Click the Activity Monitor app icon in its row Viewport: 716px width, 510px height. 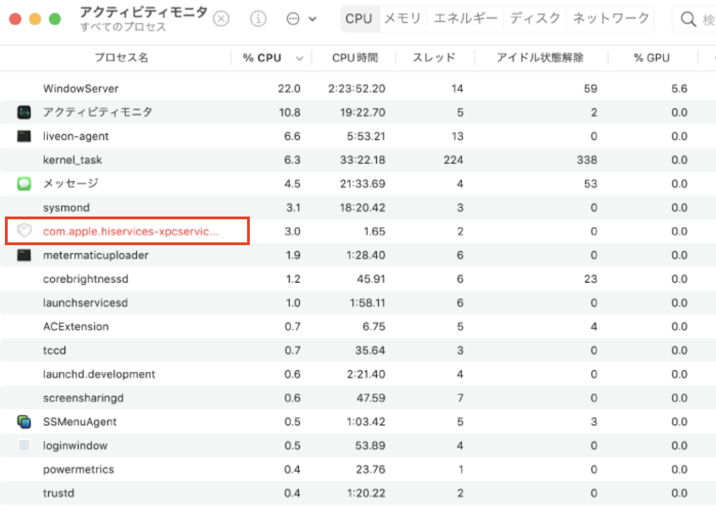24,112
